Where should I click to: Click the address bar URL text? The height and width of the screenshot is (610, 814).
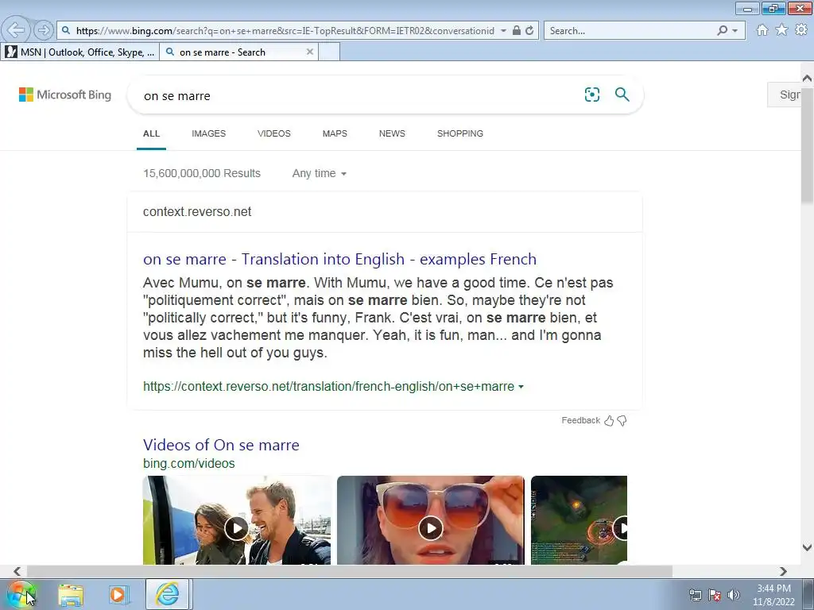pyautogui.click(x=285, y=31)
